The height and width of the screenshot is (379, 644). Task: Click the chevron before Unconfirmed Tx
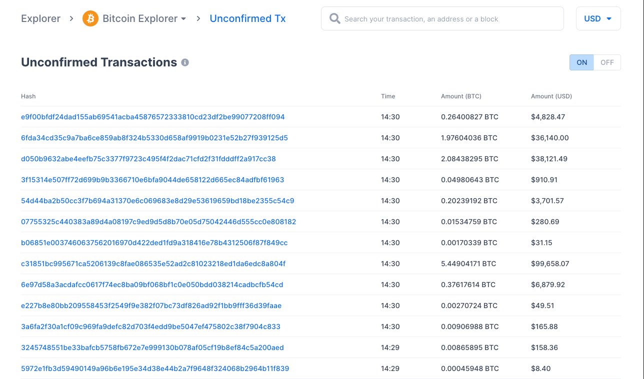pyautogui.click(x=199, y=19)
